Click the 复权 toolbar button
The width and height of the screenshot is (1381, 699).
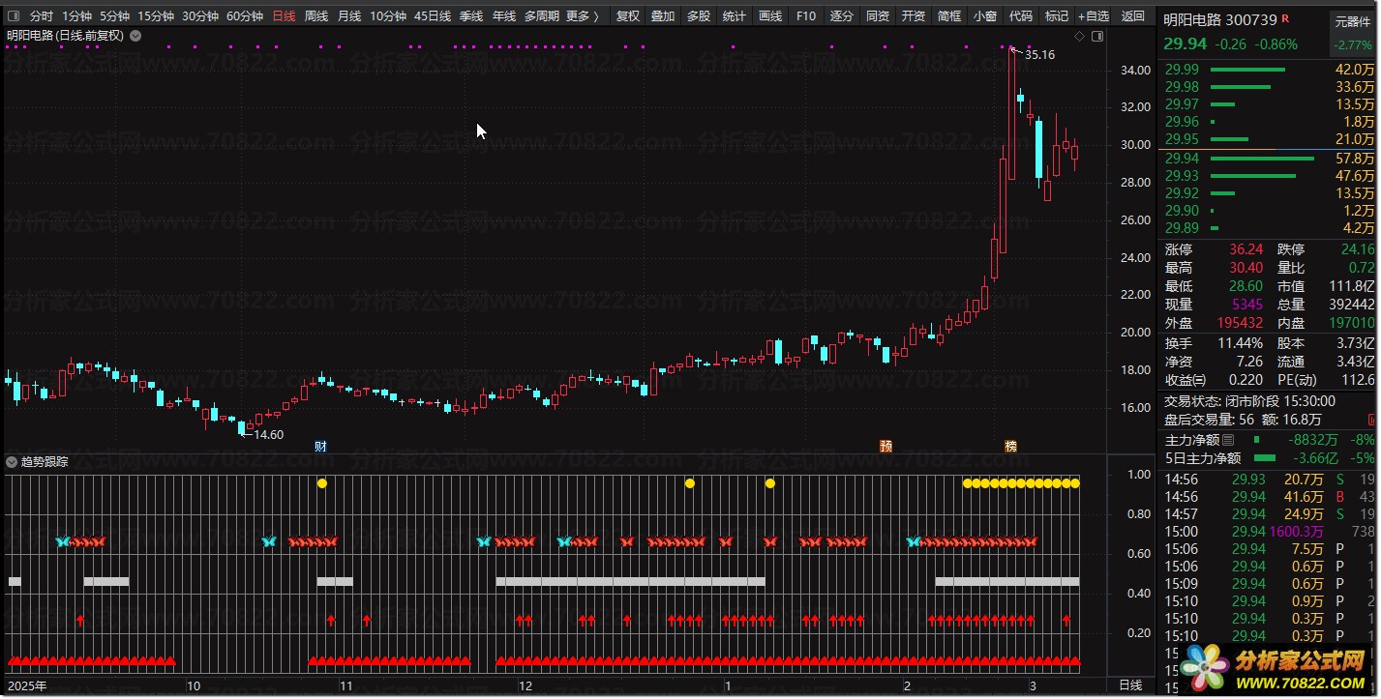(628, 16)
